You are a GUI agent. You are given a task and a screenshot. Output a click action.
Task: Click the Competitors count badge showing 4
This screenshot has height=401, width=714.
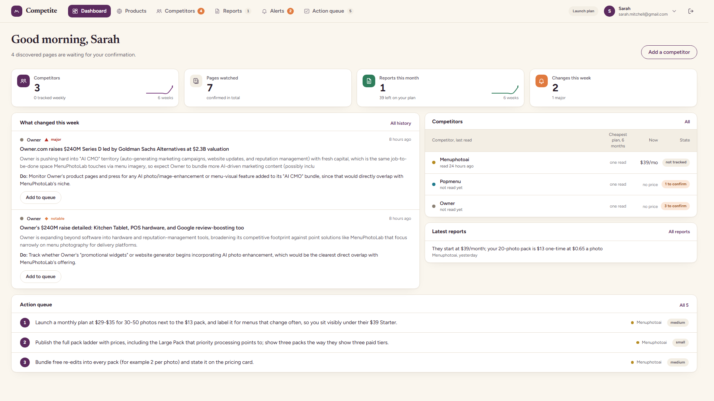(201, 11)
